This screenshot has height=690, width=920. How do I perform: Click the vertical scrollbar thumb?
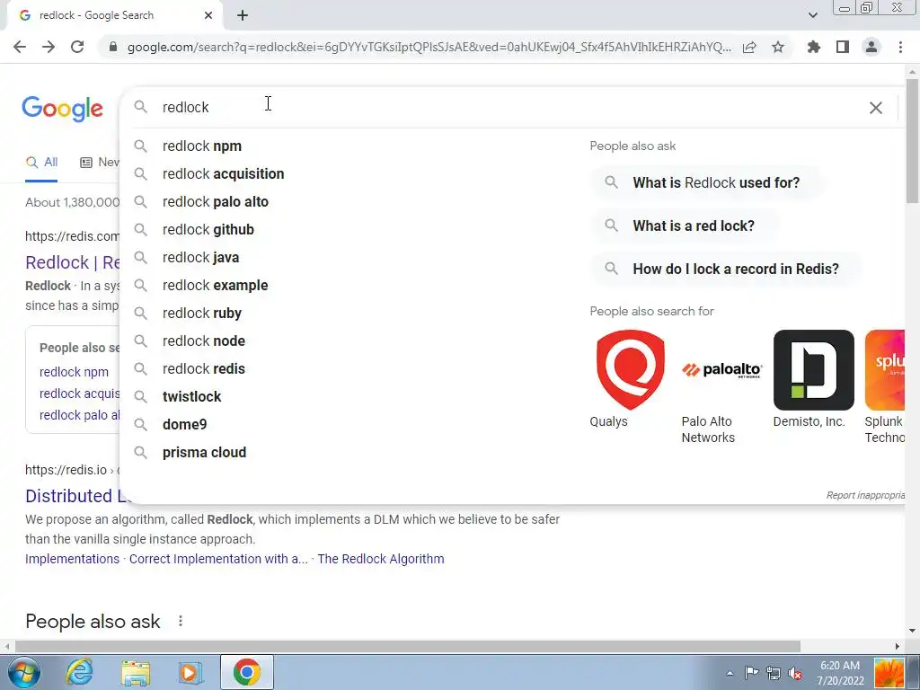[x=912, y=141]
